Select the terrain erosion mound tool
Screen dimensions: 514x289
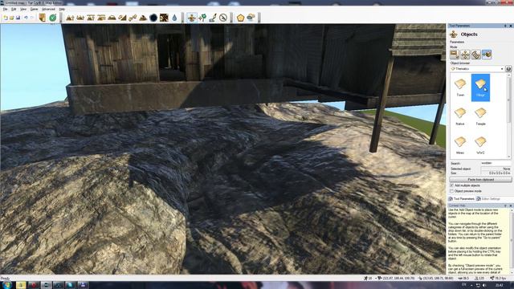pos(143,18)
